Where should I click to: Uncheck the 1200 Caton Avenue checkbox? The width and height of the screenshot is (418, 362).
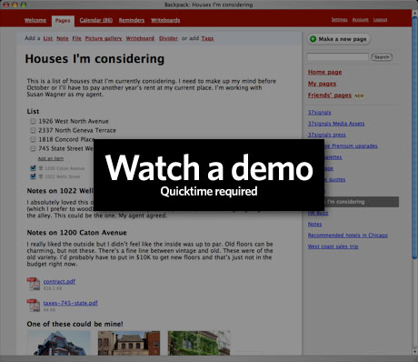[x=33, y=168]
